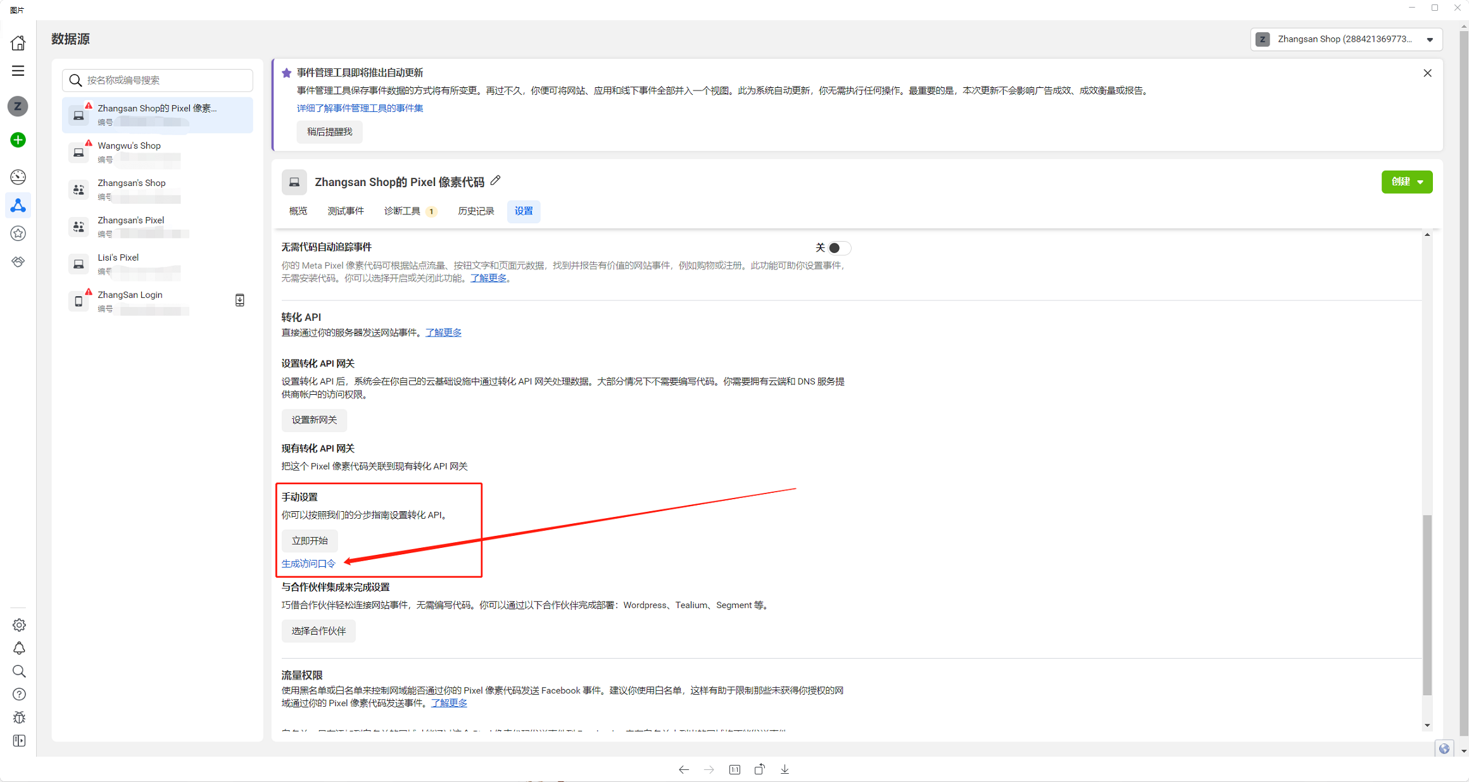Click the 设置新网关 button
1469x782 pixels.
[314, 420]
